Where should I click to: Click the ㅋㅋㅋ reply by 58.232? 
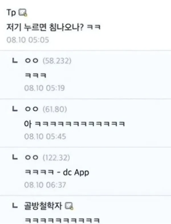pyautogui.click(x=36, y=75)
